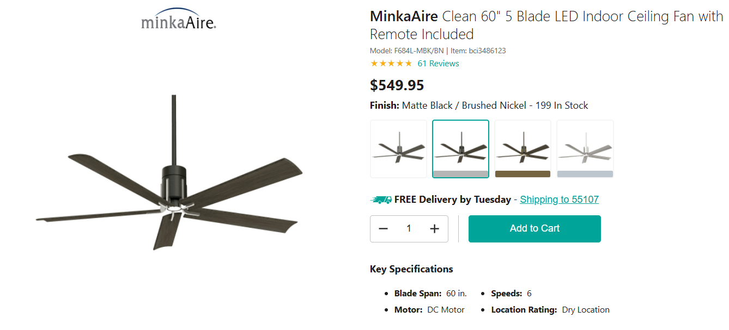The width and height of the screenshot is (729, 330).
Task: Click the first star in the rating
Action: 373,63
